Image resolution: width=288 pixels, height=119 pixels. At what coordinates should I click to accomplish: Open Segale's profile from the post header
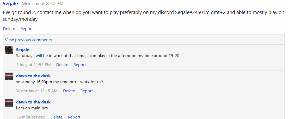coord(10,4)
